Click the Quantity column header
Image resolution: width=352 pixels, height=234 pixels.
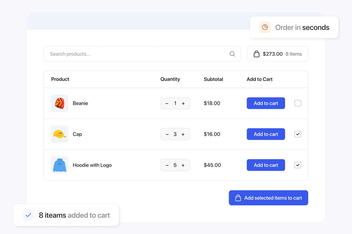point(170,79)
